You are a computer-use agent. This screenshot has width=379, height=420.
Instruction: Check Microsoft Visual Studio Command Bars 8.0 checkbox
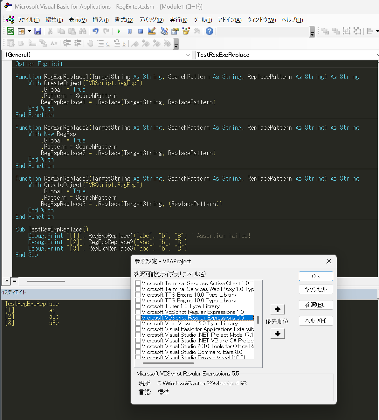point(138,352)
